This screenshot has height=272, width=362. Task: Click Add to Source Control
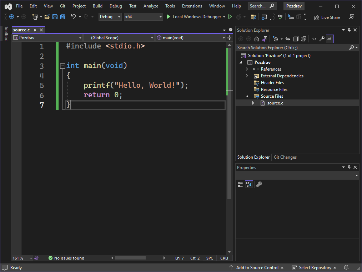256,267
